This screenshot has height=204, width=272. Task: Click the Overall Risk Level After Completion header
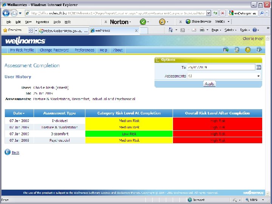click(x=218, y=113)
